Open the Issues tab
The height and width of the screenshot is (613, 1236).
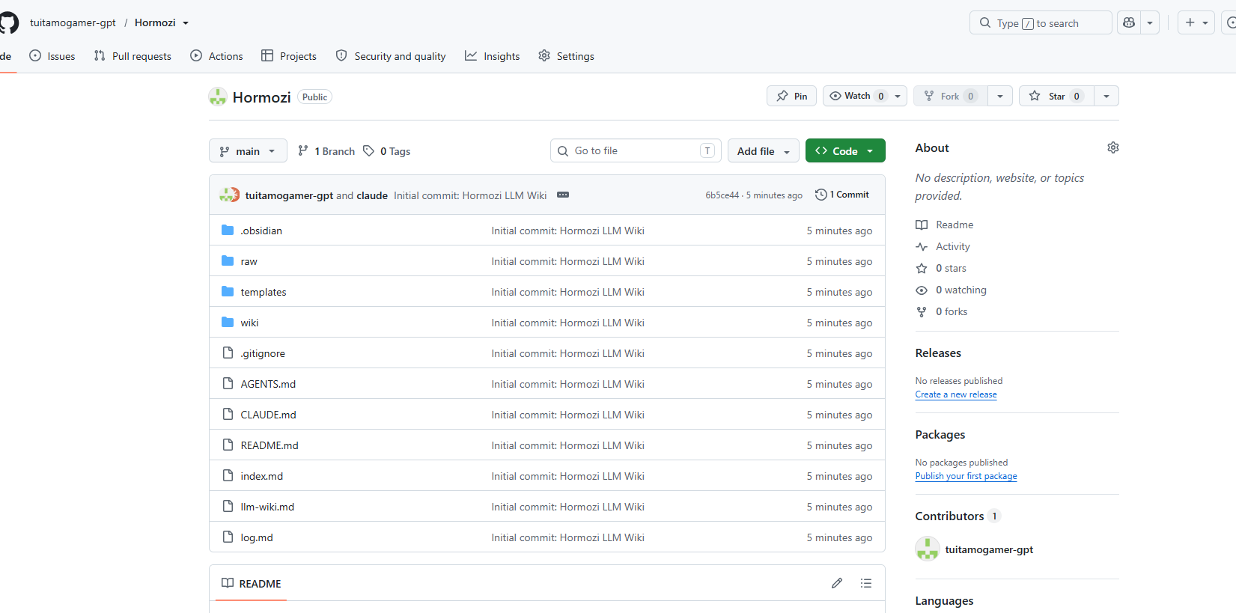[52, 56]
